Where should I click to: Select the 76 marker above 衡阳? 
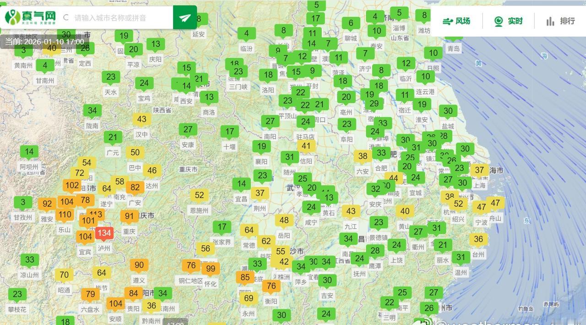(x=271, y=287)
